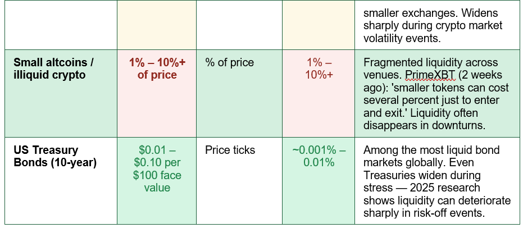Click the red '1% – 10%+' percentage cell
523x228 pixels.
319,93
